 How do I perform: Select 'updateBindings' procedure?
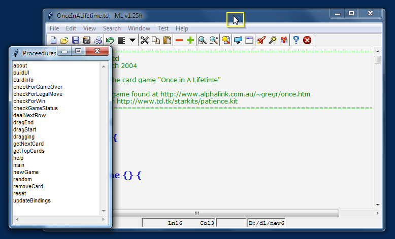32,201
